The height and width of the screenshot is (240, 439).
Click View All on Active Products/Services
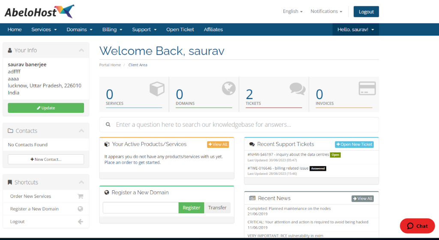218,144
